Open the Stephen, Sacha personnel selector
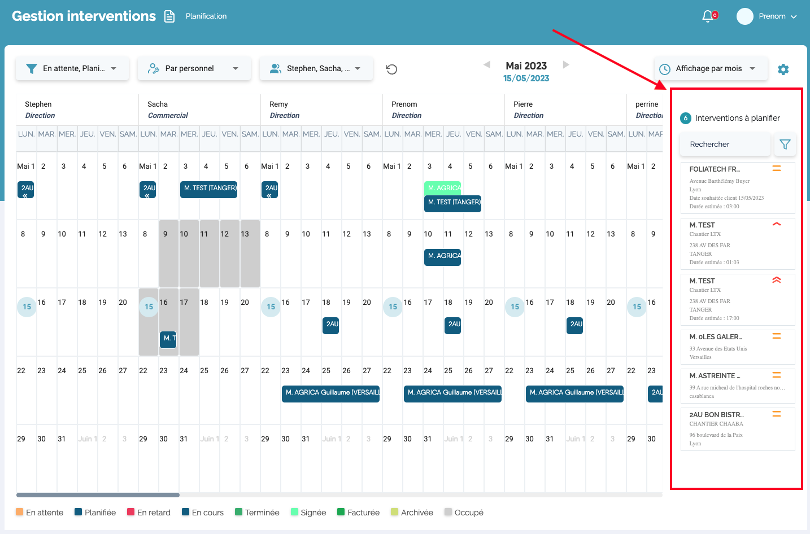 (x=316, y=69)
